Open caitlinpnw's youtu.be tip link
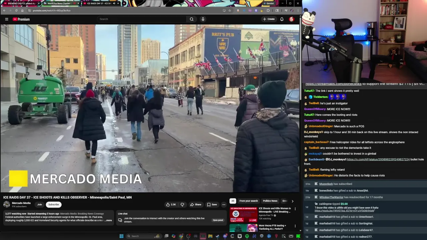 click(344, 211)
